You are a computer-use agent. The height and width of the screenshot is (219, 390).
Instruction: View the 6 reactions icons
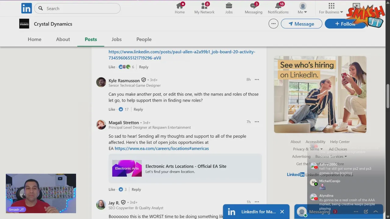[125, 67]
